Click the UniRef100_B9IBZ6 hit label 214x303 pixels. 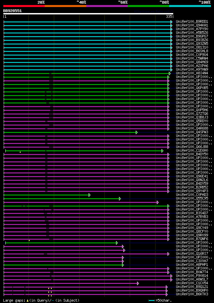(192, 40)
